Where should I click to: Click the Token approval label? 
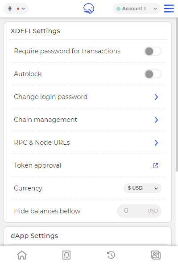click(x=37, y=165)
